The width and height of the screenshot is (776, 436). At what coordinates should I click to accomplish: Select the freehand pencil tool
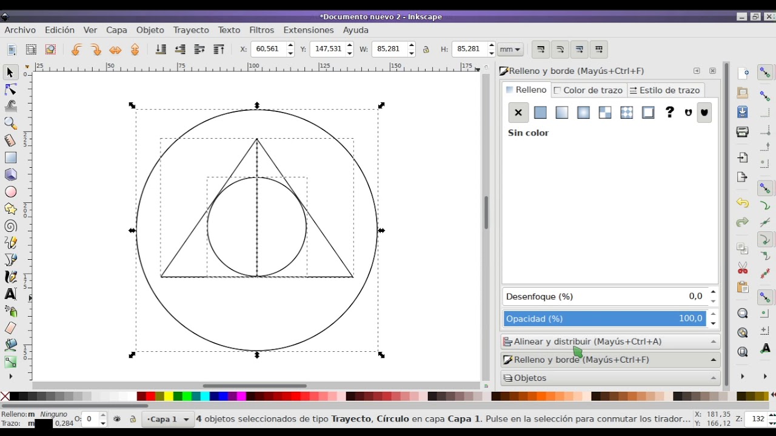pos(10,243)
